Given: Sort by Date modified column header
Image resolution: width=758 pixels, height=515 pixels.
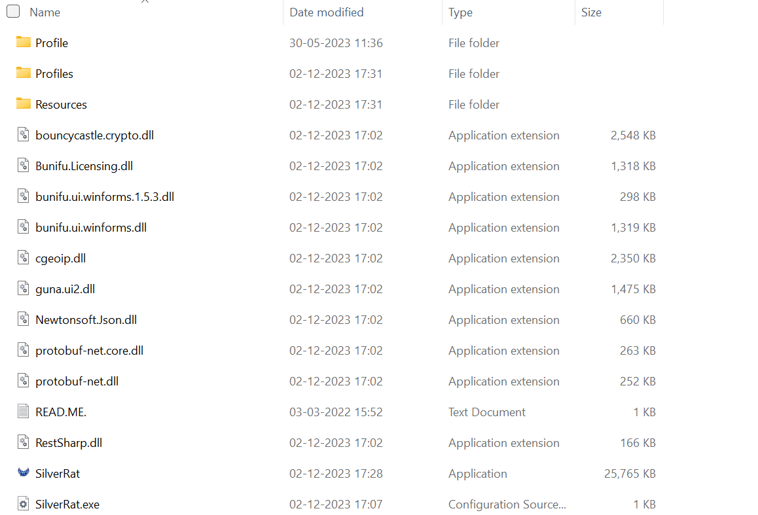Looking at the screenshot, I should [327, 12].
